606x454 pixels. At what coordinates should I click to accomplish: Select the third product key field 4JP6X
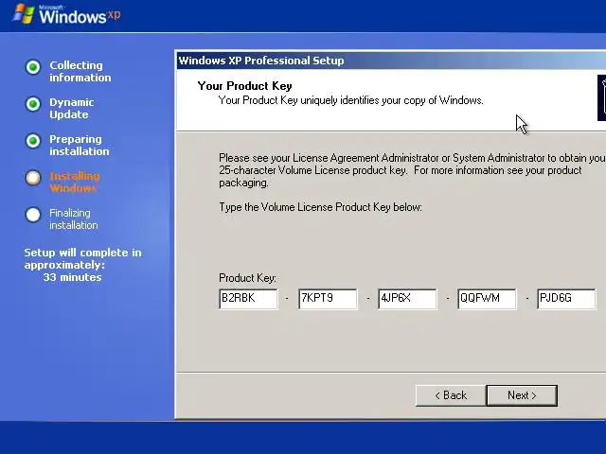407,299
